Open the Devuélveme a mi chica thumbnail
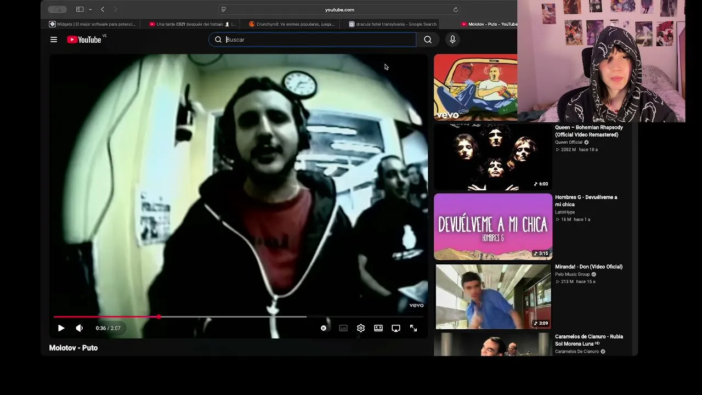 click(x=493, y=227)
